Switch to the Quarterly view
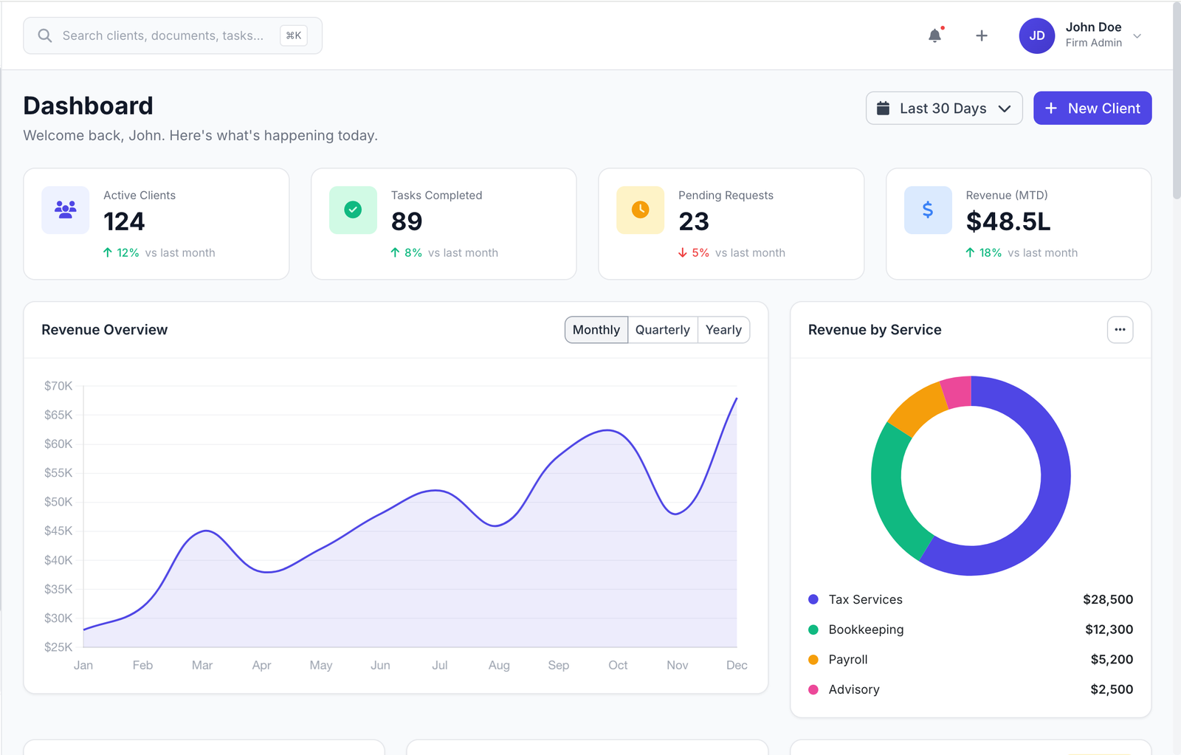Screen dimensions: 1181x755 (662, 330)
